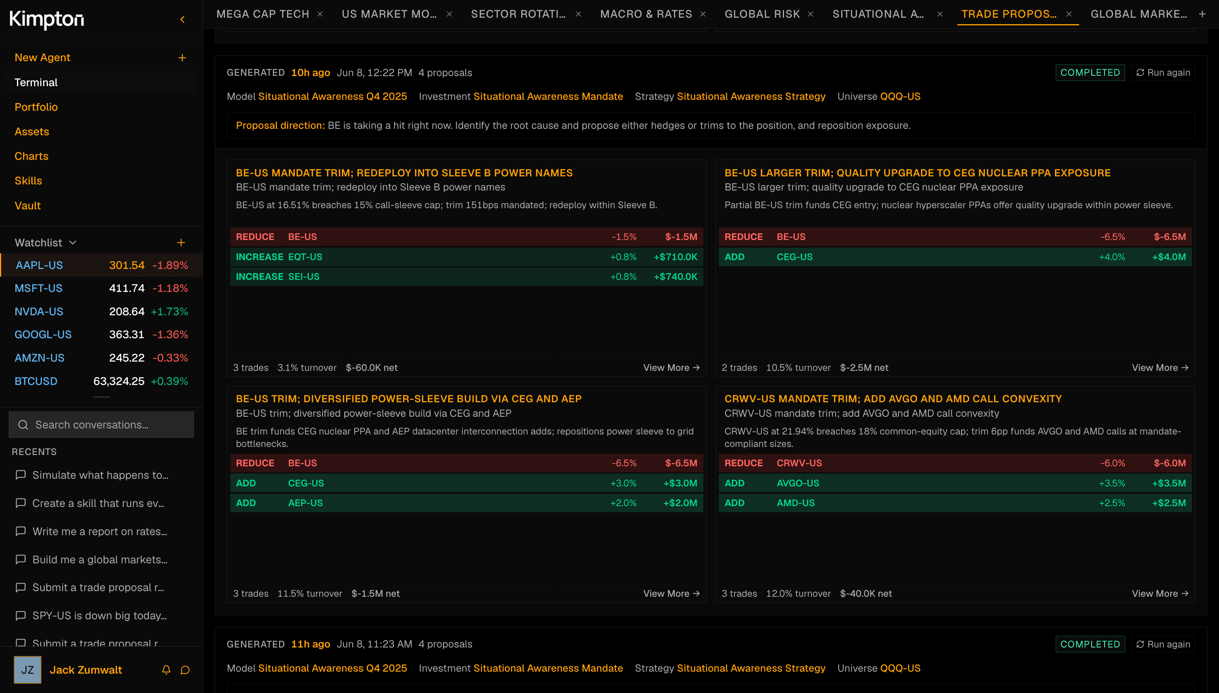This screenshot has width=1219, height=693.
Task: Click the INCREASE EQT-US trade row
Action: point(466,257)
